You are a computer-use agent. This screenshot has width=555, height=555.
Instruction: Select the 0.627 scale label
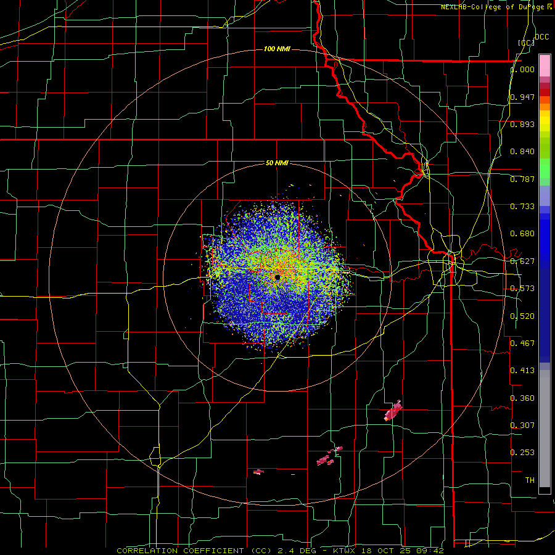point(522,261)
